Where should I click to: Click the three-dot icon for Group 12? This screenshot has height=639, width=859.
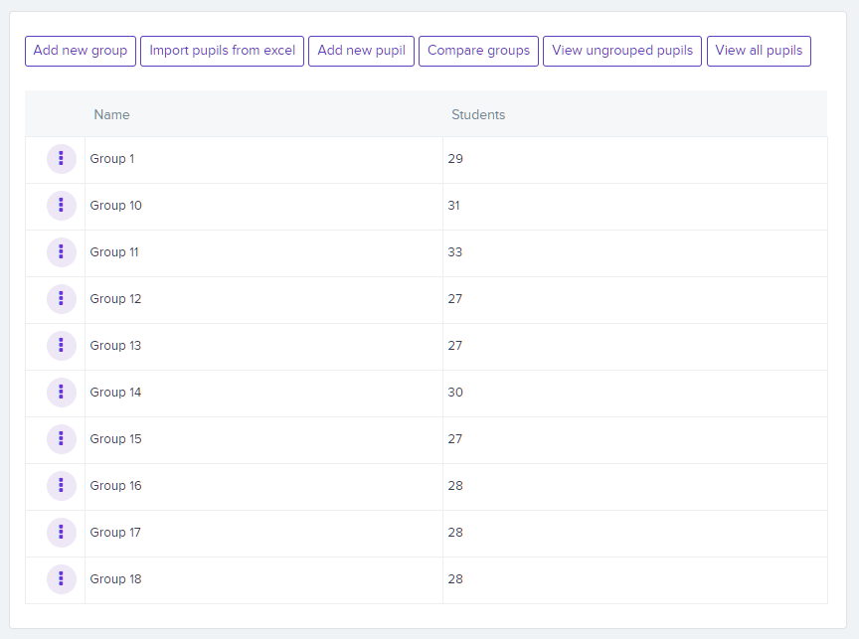coord(62,299)
